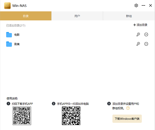Switch to the 群组 tab
Image resolution: width=155 pixels, height=130 pixels.
click(x=129, y=16)
